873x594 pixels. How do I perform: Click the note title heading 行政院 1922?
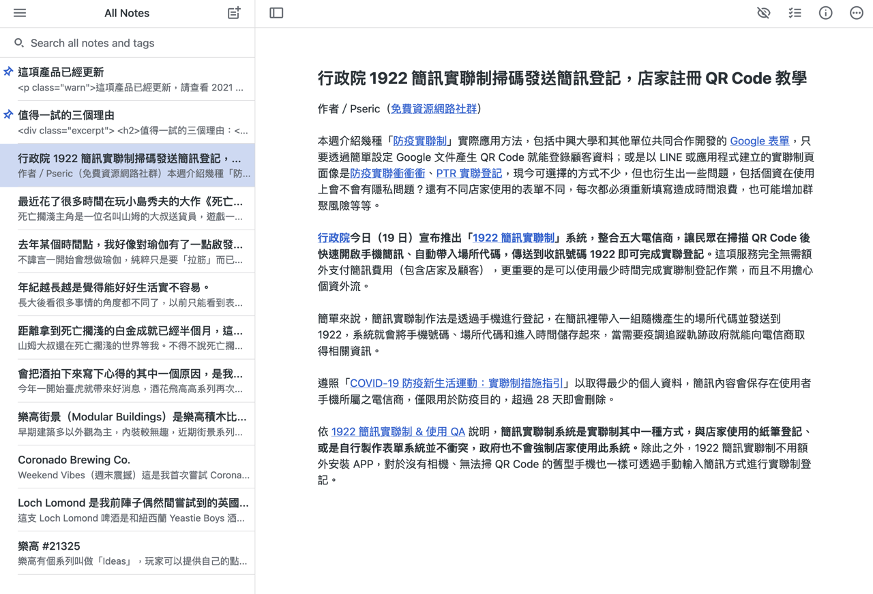click(x=563, y=78)
